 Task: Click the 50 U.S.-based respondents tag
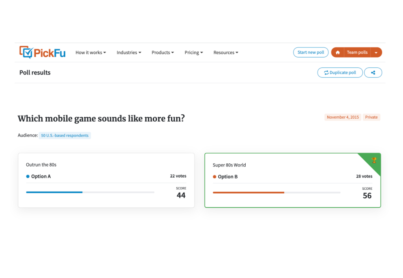click(x=65, y=135)
